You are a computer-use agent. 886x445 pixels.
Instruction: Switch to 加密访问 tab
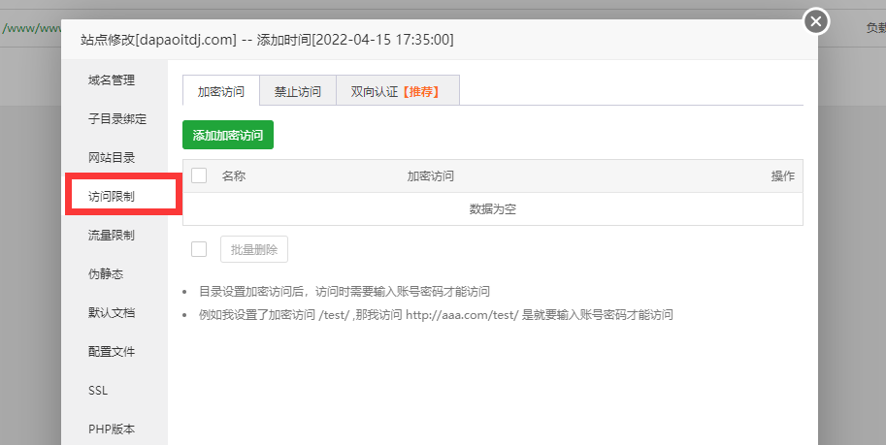point(221,90)
